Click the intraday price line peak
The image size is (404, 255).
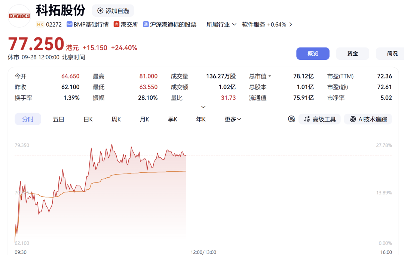[112, 144]
